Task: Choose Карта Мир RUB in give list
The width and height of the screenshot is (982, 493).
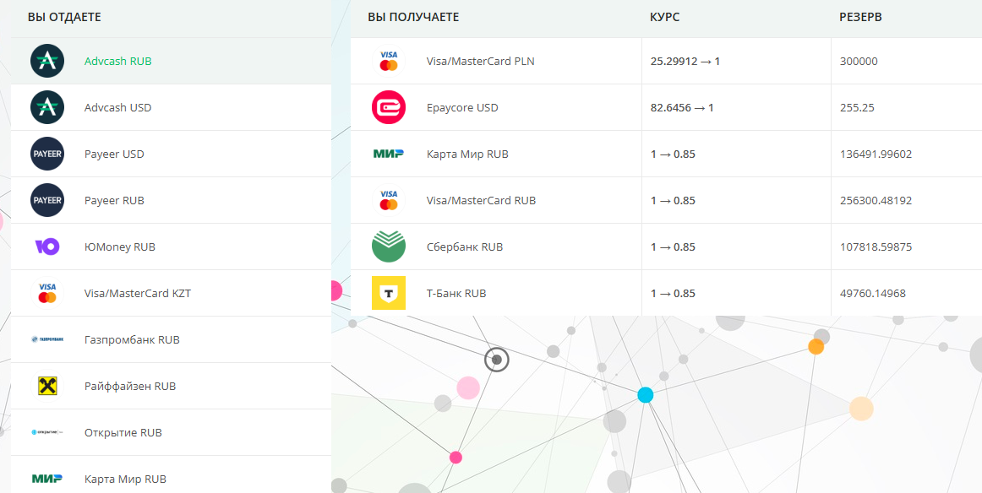Action: 171,474
